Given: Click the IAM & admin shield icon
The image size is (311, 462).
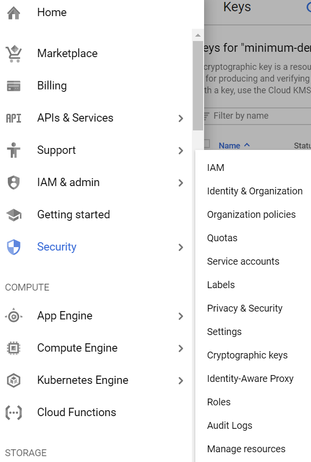Looking at the screenshot, I should [14, 182].
